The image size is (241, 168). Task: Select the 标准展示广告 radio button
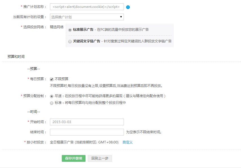[70, 30]
